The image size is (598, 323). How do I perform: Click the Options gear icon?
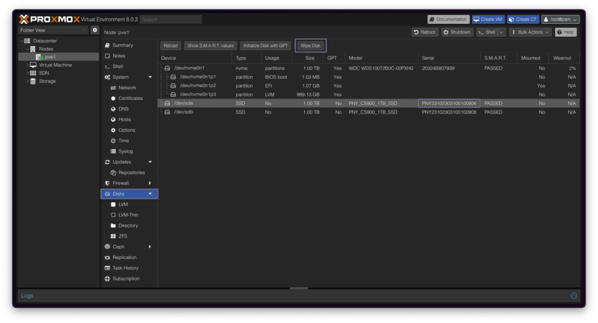[x=113, y=130]
